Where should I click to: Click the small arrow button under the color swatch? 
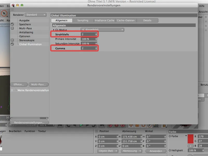(191, 146)
